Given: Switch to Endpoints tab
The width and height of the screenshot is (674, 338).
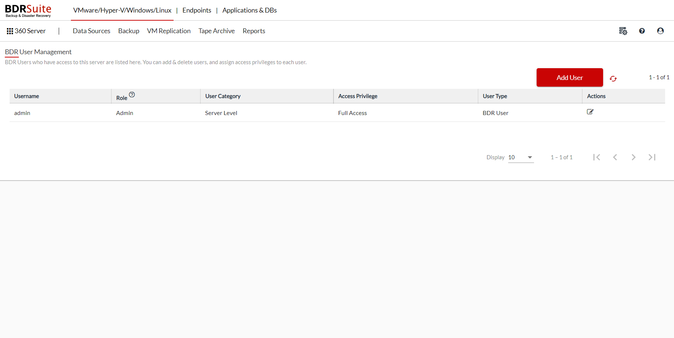Looking at the screenshot, I should tap(197, 10).
